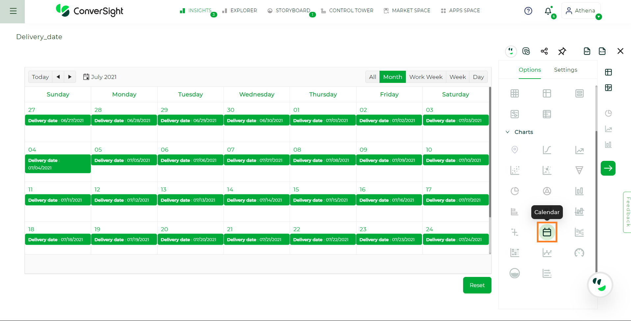The height and width of the screenshot is (321, 631).
Task: Click the Reset button
Action: coord(477,285)
